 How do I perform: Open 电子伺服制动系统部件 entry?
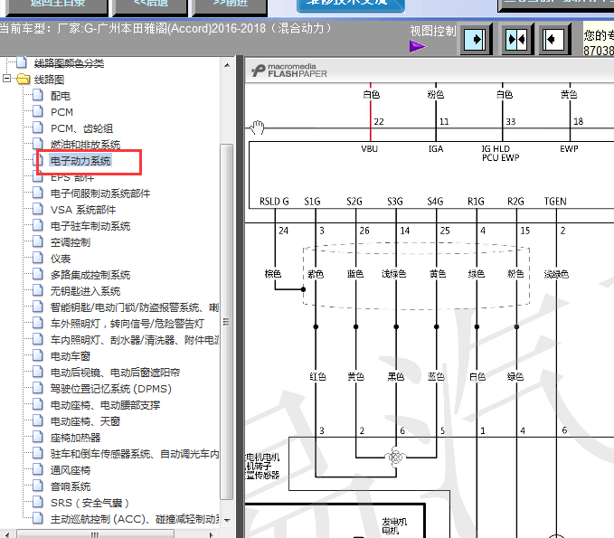100,193
